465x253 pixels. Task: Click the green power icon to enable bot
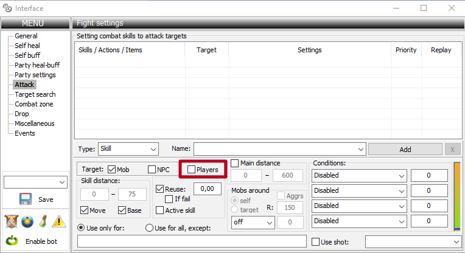pyautogui.click(x=12, y=241)
